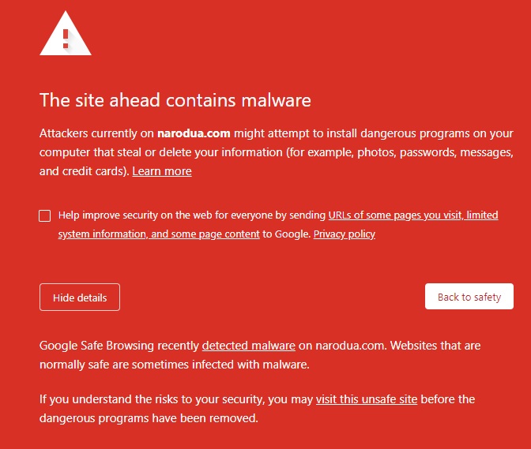531x449 pixels.
Task: Proceed via the visit this unsafe site link
Action: (x=367, y=399)
